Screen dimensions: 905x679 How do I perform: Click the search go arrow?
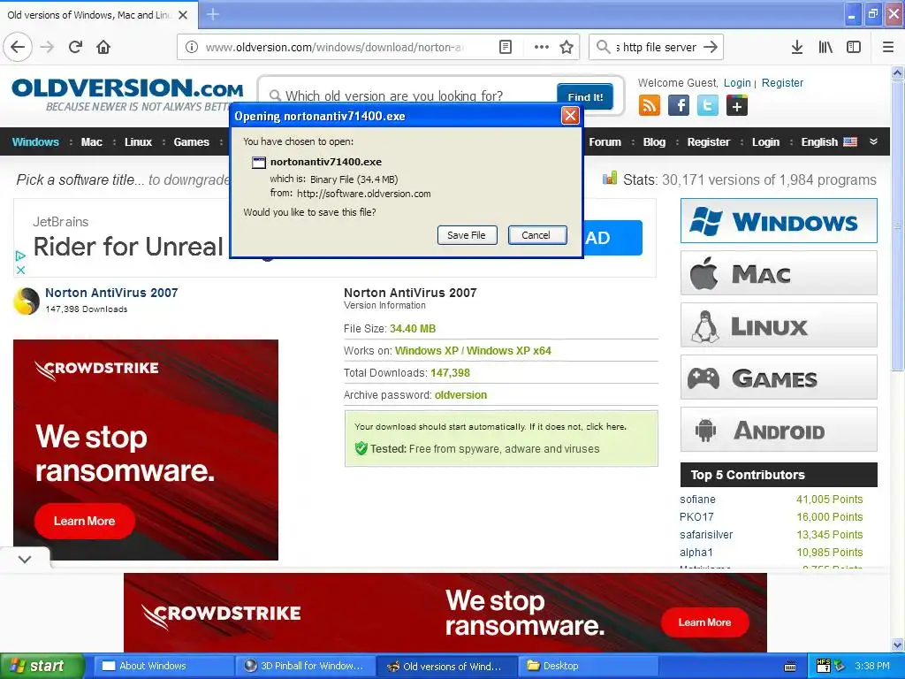pyautogui.click(x=711, y=47)
